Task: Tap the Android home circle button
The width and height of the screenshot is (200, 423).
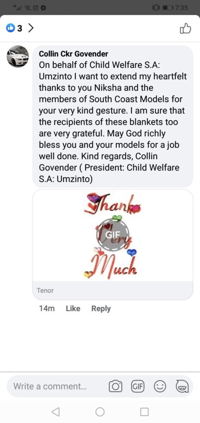Action: coord(100,412)
